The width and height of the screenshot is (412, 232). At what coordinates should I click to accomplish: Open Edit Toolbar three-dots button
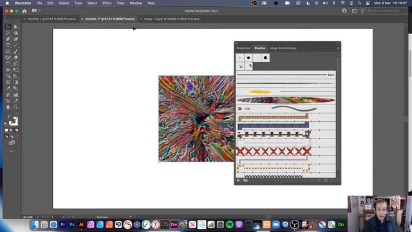pyautogui.click(x=12, y=151)
